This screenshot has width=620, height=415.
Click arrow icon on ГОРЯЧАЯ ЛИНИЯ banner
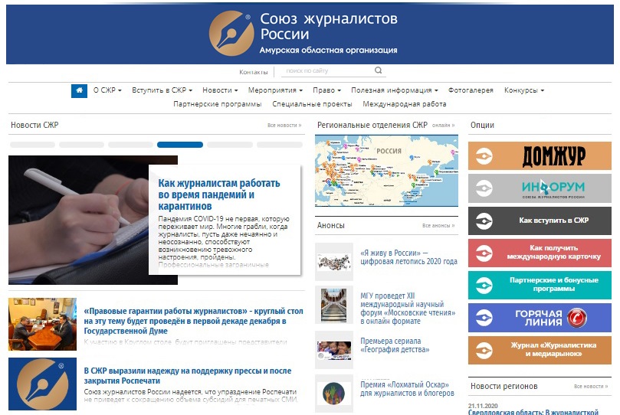pyautogui.click(x=484, y=318)
